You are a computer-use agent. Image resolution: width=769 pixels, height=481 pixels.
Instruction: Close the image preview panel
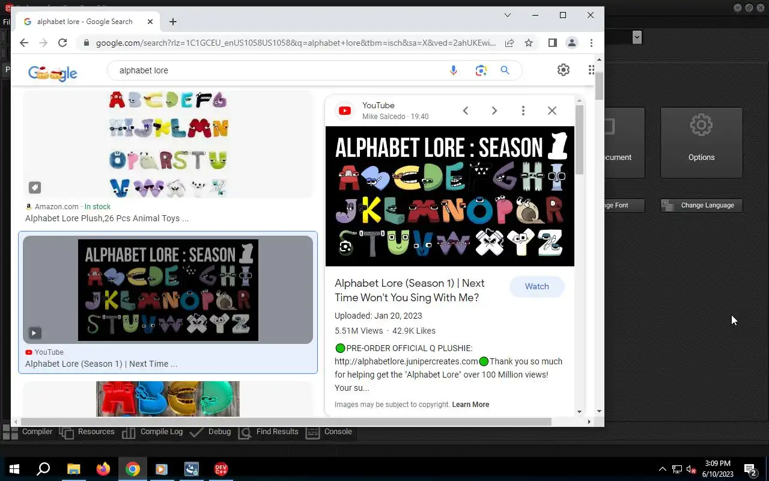pyautogui.click(x=552, y=111)
